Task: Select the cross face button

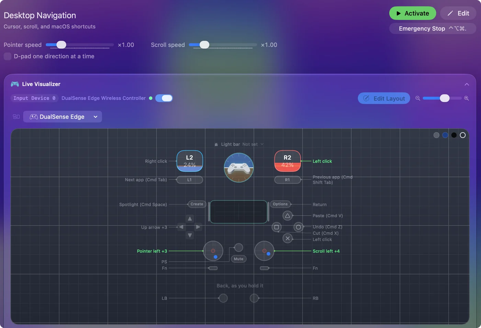Action: [288, 238]
